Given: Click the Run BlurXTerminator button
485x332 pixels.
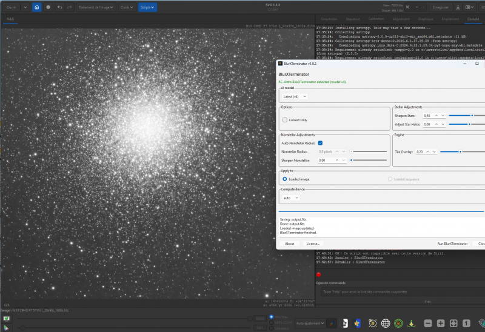Looking at the screenshot, I should pyautogui.click(x=452, y=244).
